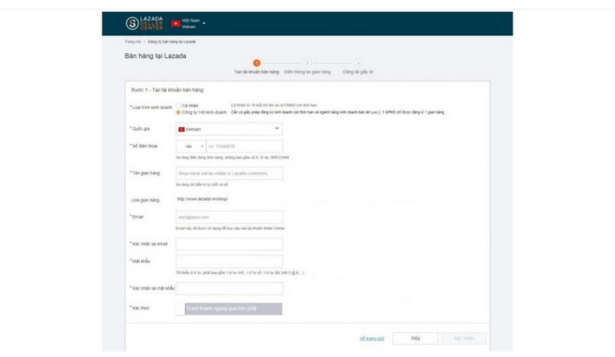Click the step 2 circle Điền thông tin gian hàng
Screen dimensions: 615x357
(x=307, y=63)
